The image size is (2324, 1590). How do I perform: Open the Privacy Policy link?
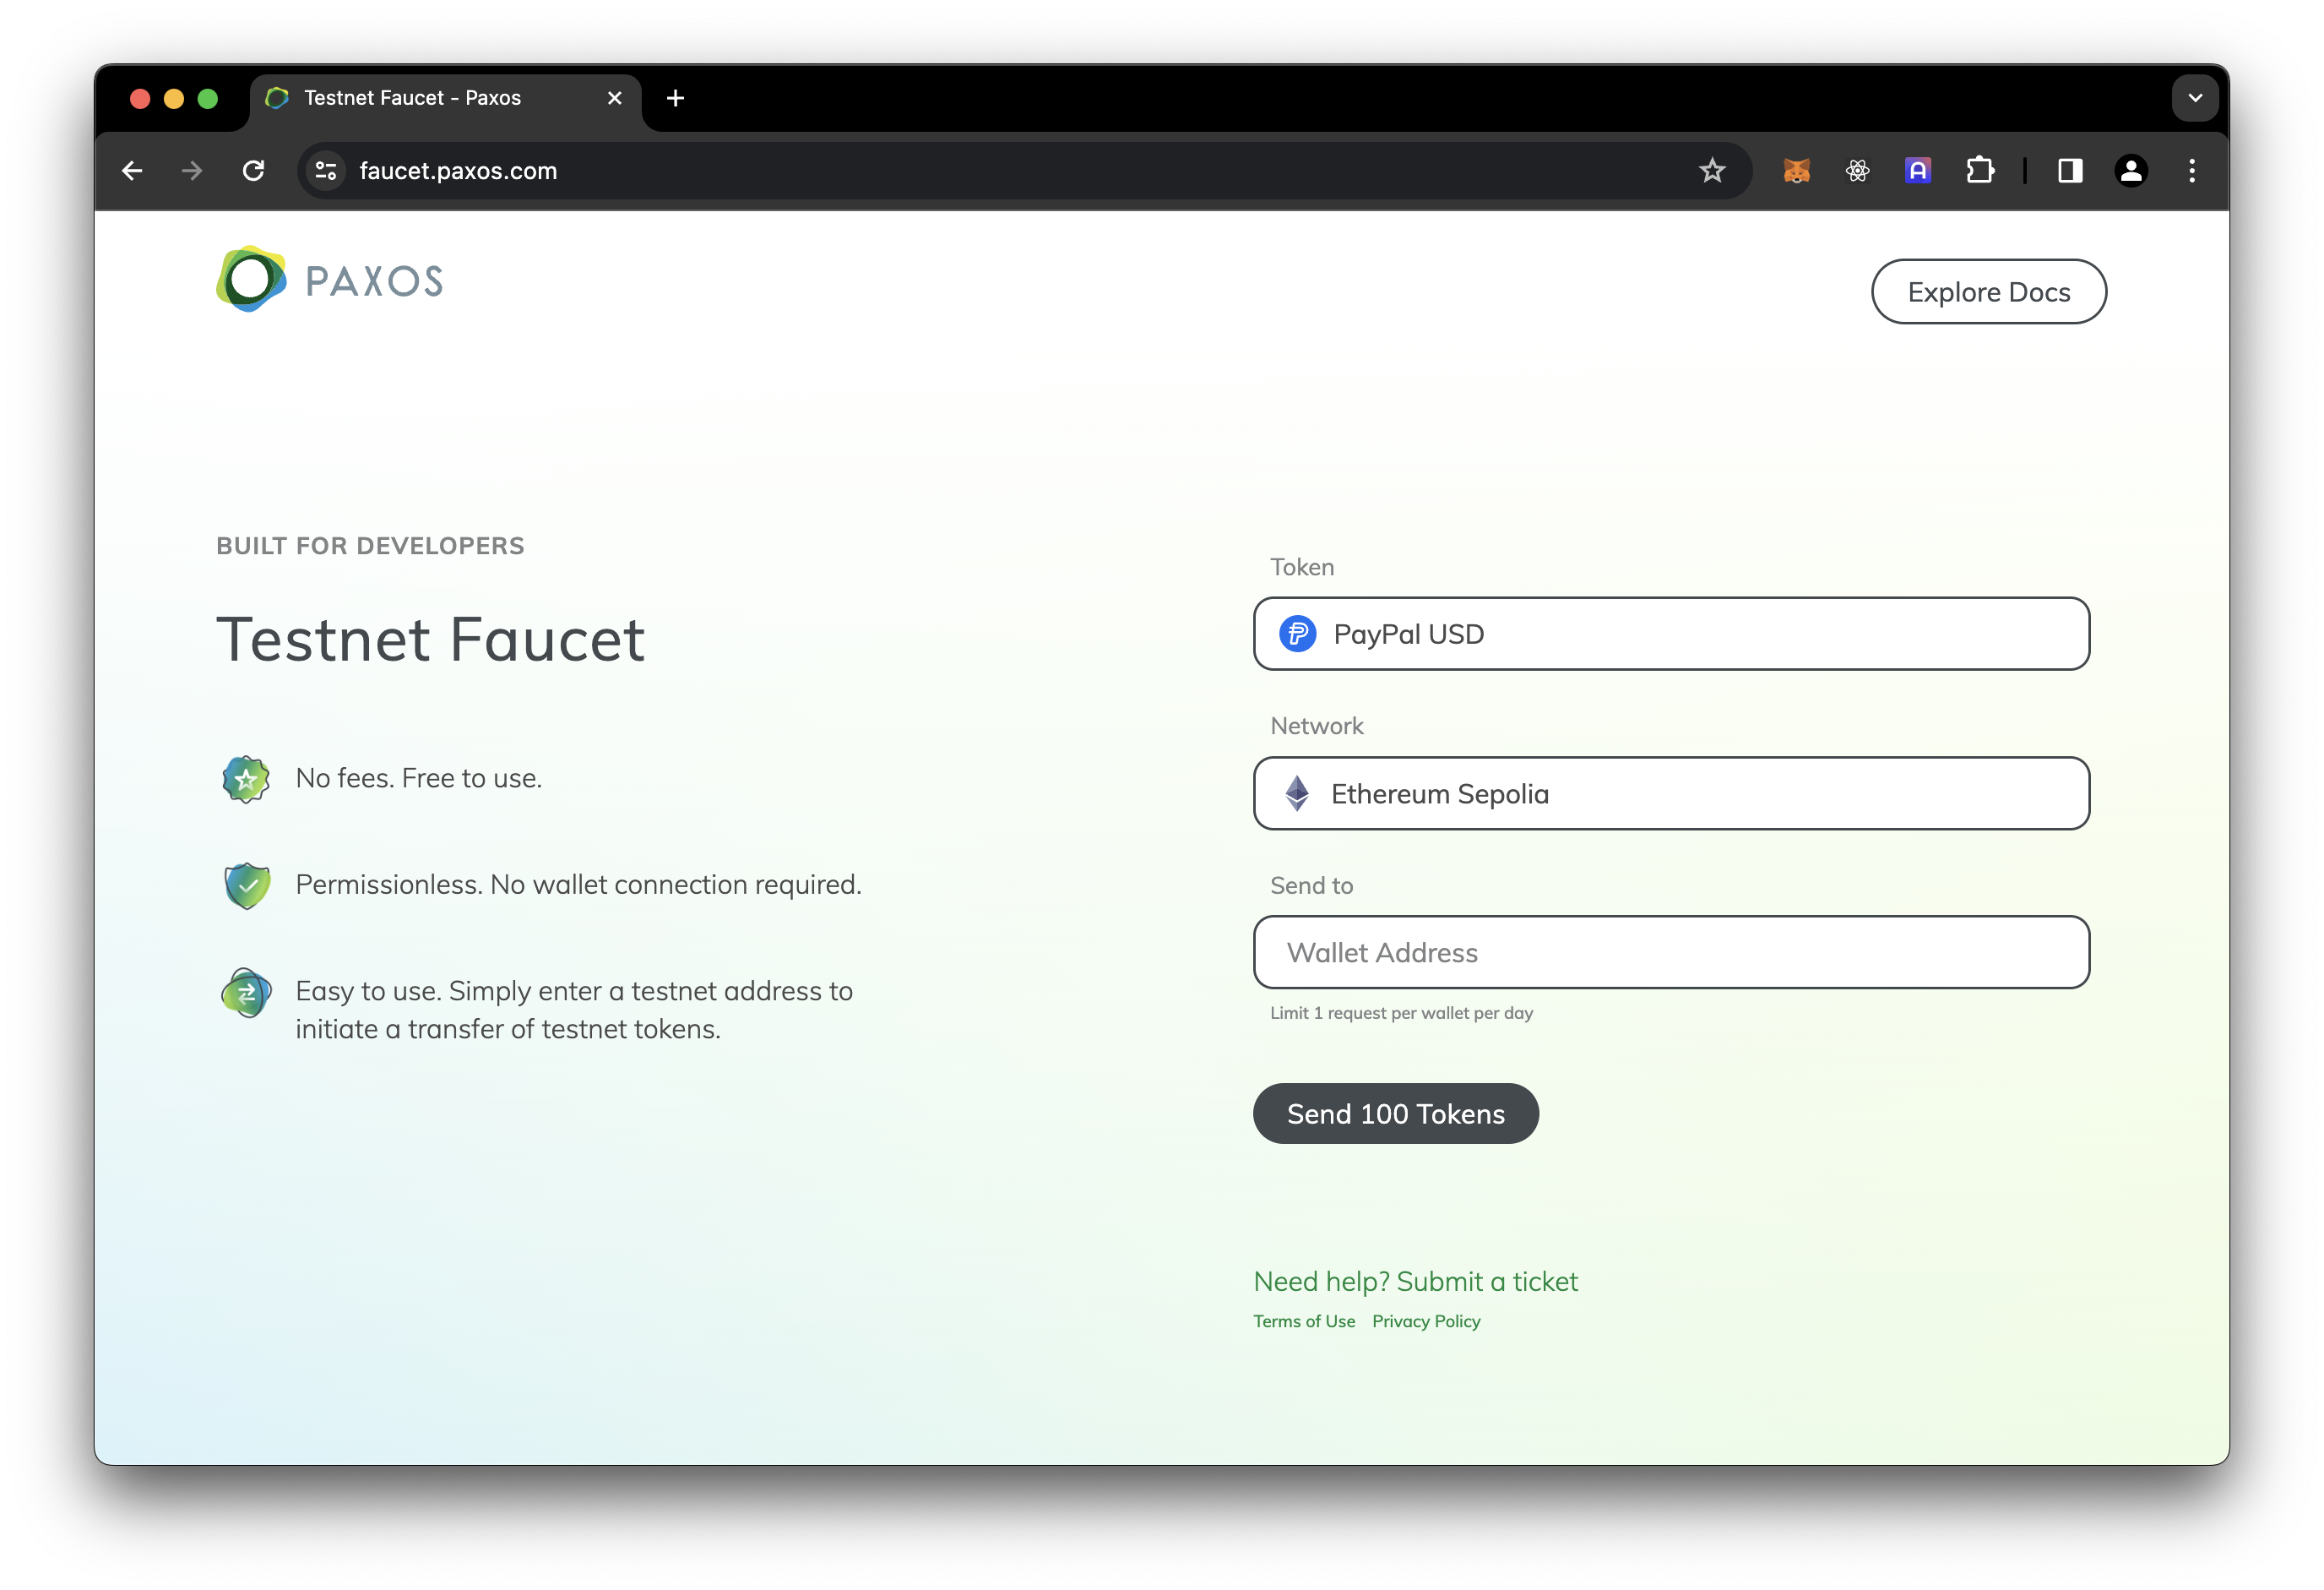[1426, 1320]
